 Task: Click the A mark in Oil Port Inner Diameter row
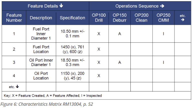[x=120, y=62]
